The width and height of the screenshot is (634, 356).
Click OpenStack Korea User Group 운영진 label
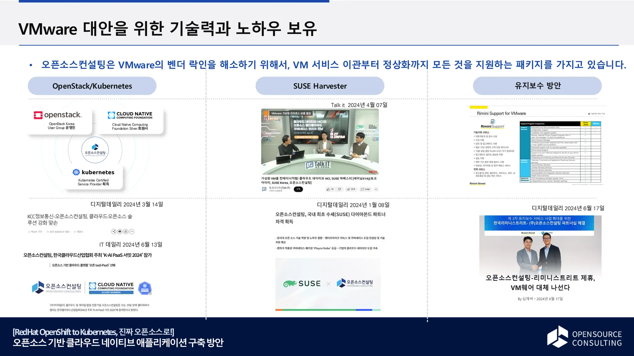(61, 126)
